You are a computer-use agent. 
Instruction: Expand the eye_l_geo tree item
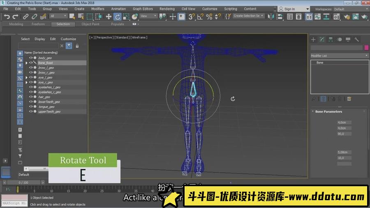(26, 77)
